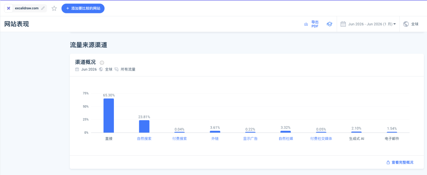This screenshot has width=427, height=175.
Task: Click the 流量来源渠道 section heading
Action: tap(89, 45)
